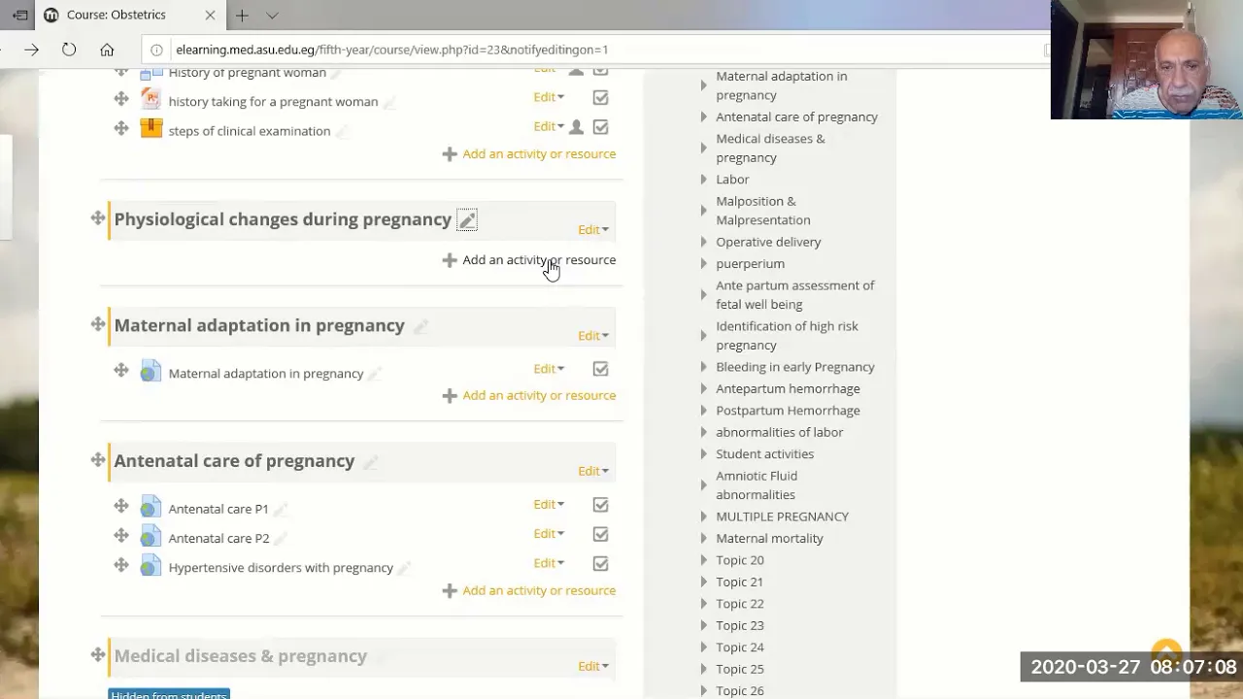Click the browser address bar URL
The image size is (1243, 699).
[391, 50]
